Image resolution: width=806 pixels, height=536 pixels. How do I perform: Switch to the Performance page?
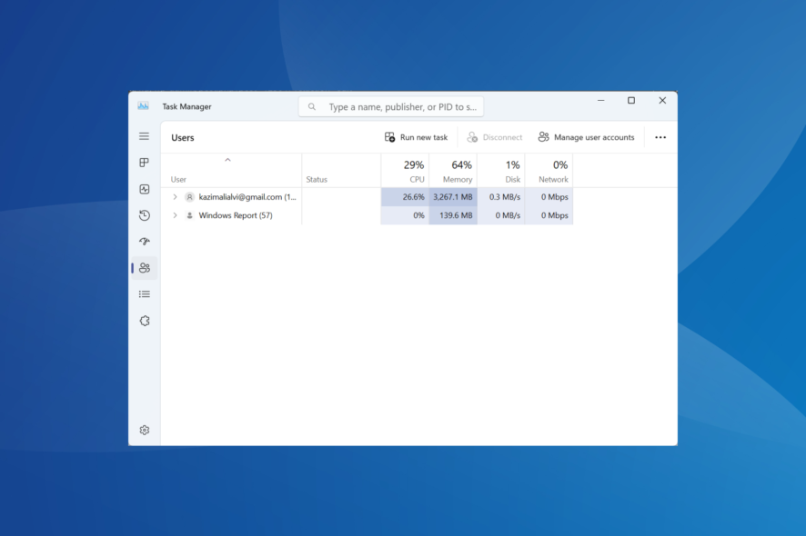click(144, 189)
